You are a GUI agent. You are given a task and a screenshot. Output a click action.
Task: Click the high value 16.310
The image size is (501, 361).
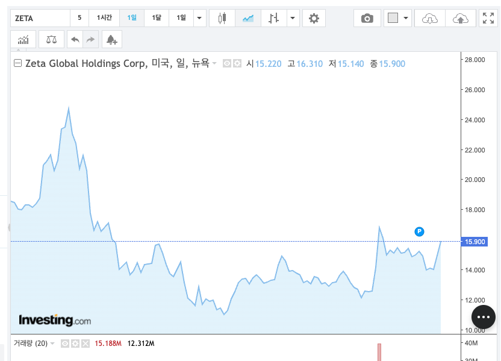click(310, 64)
